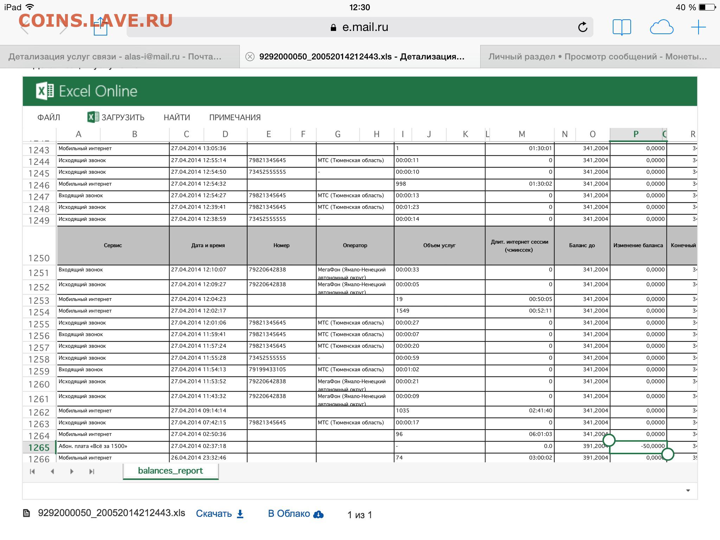
Task: Click the Сервис header cell
Action: pyautogui.click(x=113, y=245)
